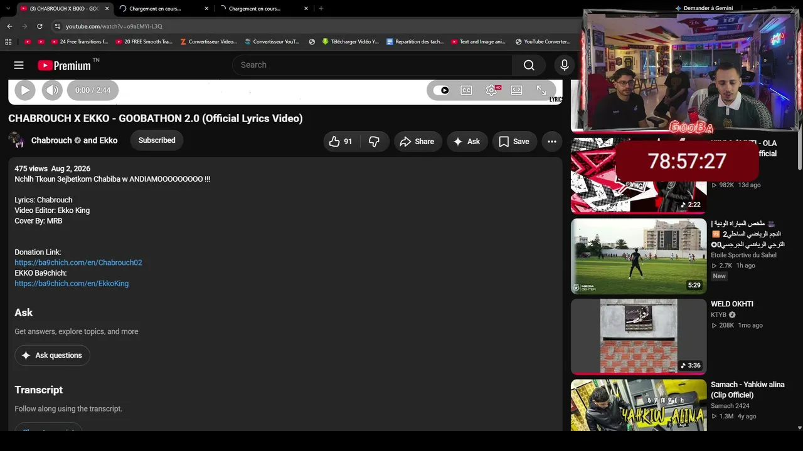The height and width of the screenshot is (451, 803).
Task: Enter full screen mode
Action: click(541, 90)
